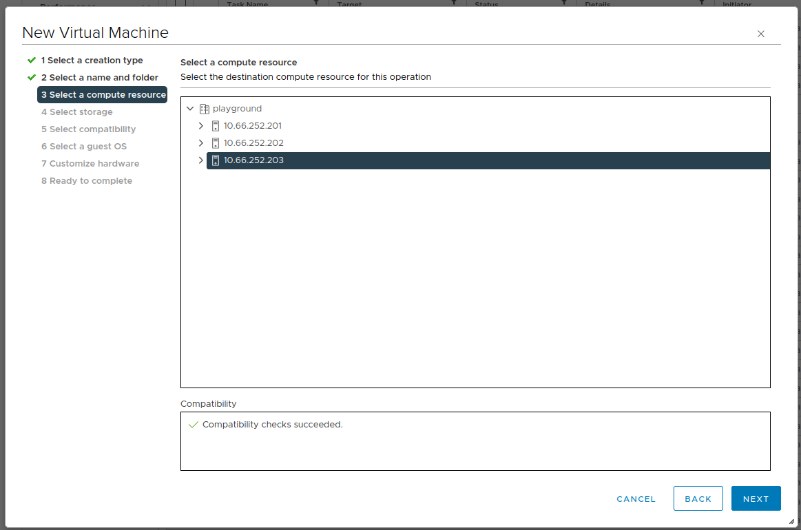Go to step 1 Select a creation type
Screen dimensions: 801x530
92,61
